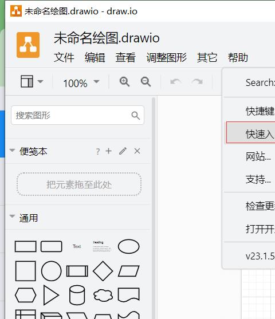The width and height of the screenshot is (275, 319).
Task: Click the redo arrow icon
Action: pyautogui.click(x=197, y=82)
